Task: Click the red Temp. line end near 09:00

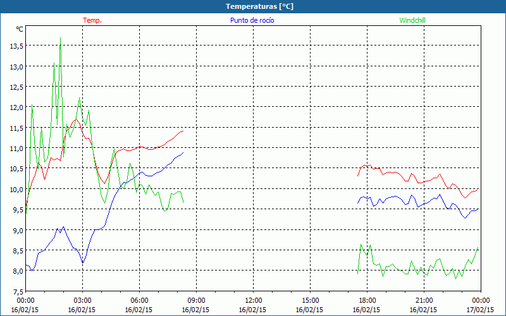Action: pyautogui.click(x=183, y=131)
